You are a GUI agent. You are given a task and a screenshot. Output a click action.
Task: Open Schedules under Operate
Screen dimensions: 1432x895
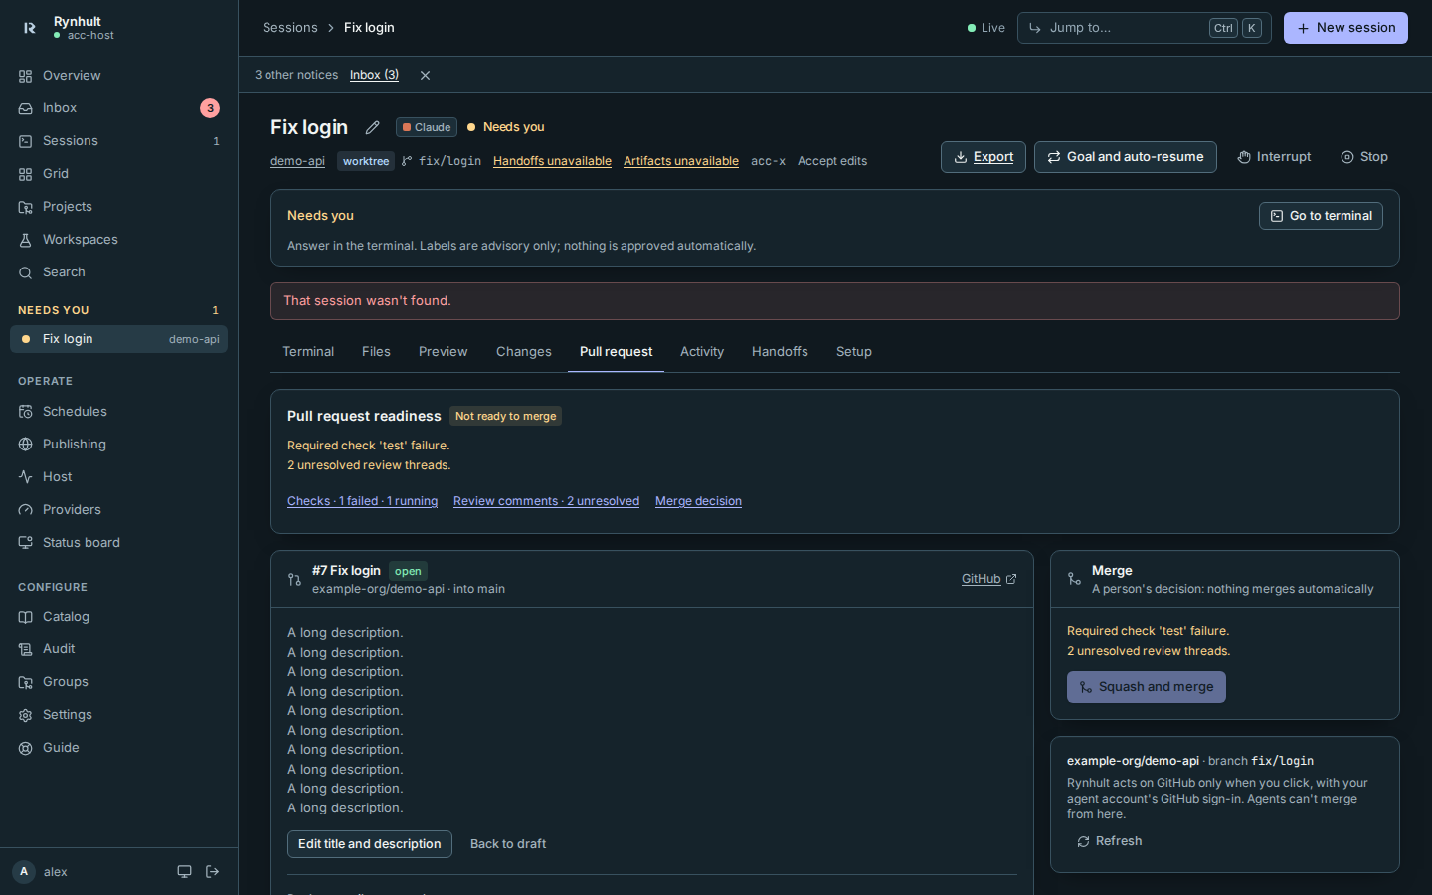click(x=119, y=412)
